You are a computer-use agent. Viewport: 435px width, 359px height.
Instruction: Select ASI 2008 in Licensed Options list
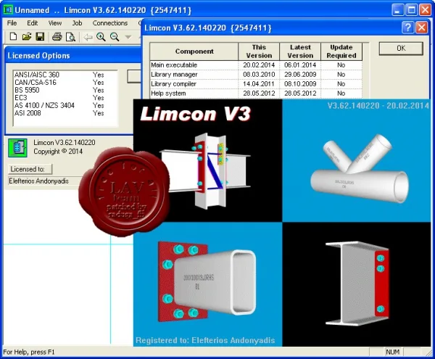(65, 113)
